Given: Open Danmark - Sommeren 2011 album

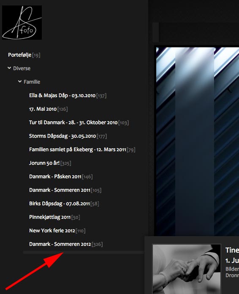Looking at the screenshot, I should click(x=60, y=190).
